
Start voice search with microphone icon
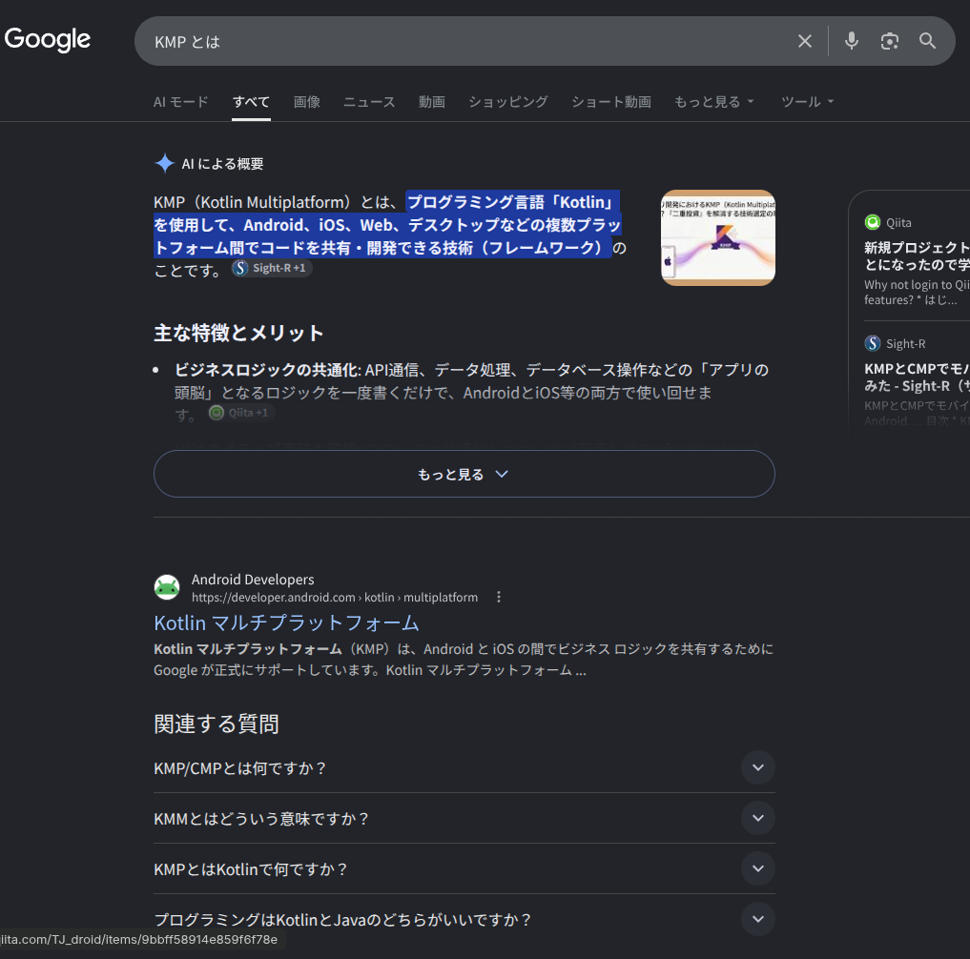click(x=851, y=41)
